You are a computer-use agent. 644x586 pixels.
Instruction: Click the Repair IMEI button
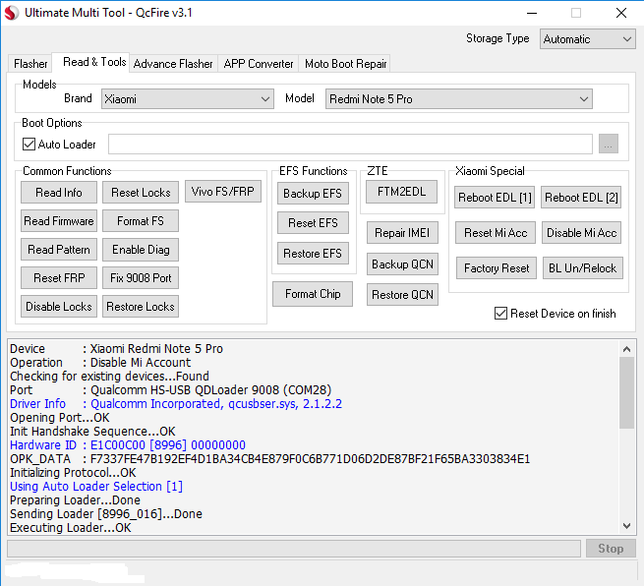tap(402, 233)
